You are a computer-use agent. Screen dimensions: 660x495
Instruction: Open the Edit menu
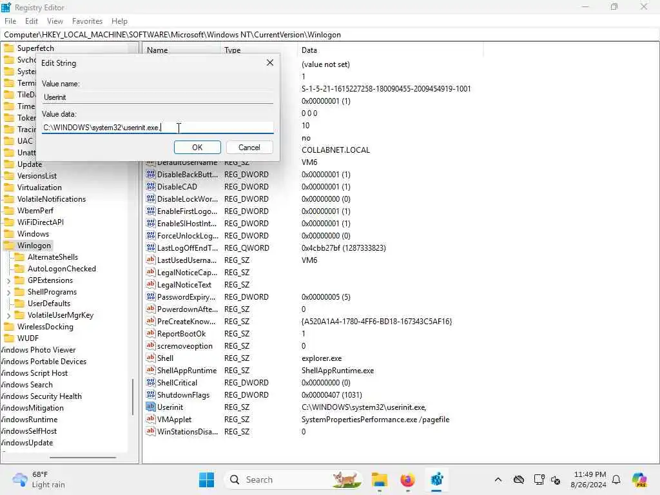coord(32,21)
